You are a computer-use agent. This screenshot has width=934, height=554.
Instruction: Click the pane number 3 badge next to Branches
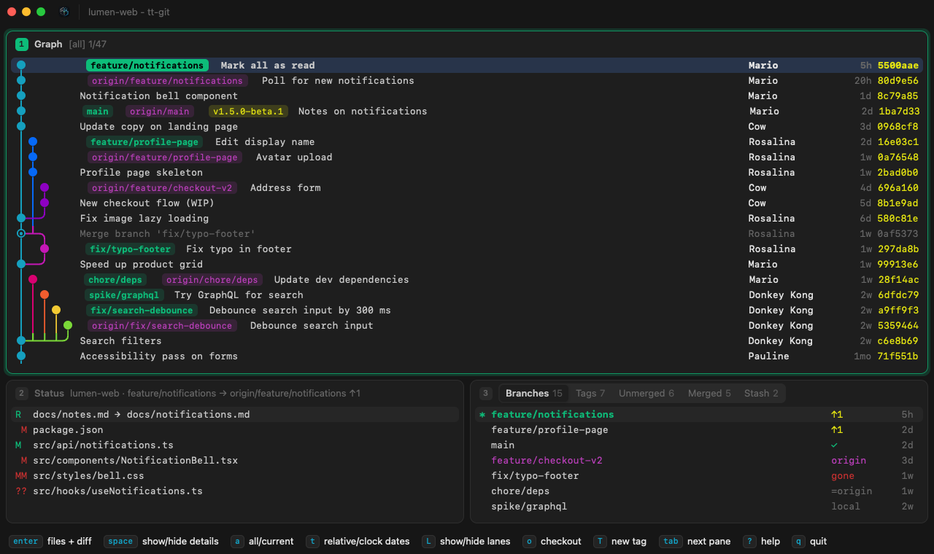[486, 394]
